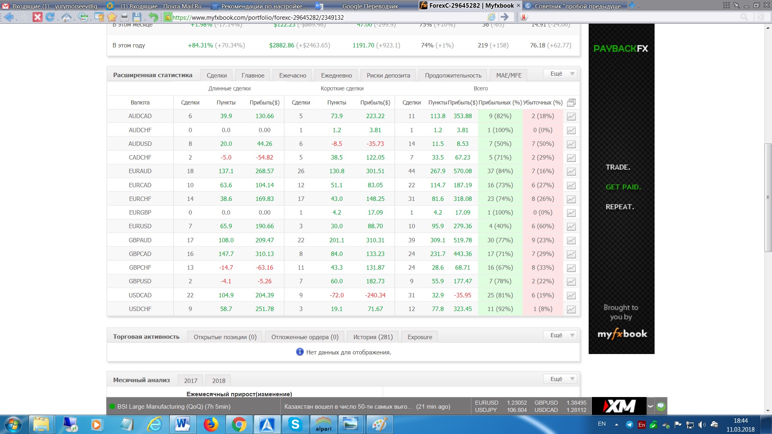Image resolution: width=772 pixels, height=434 pixels.
Task: Open the История (281) tab
Action: point(373,337)
